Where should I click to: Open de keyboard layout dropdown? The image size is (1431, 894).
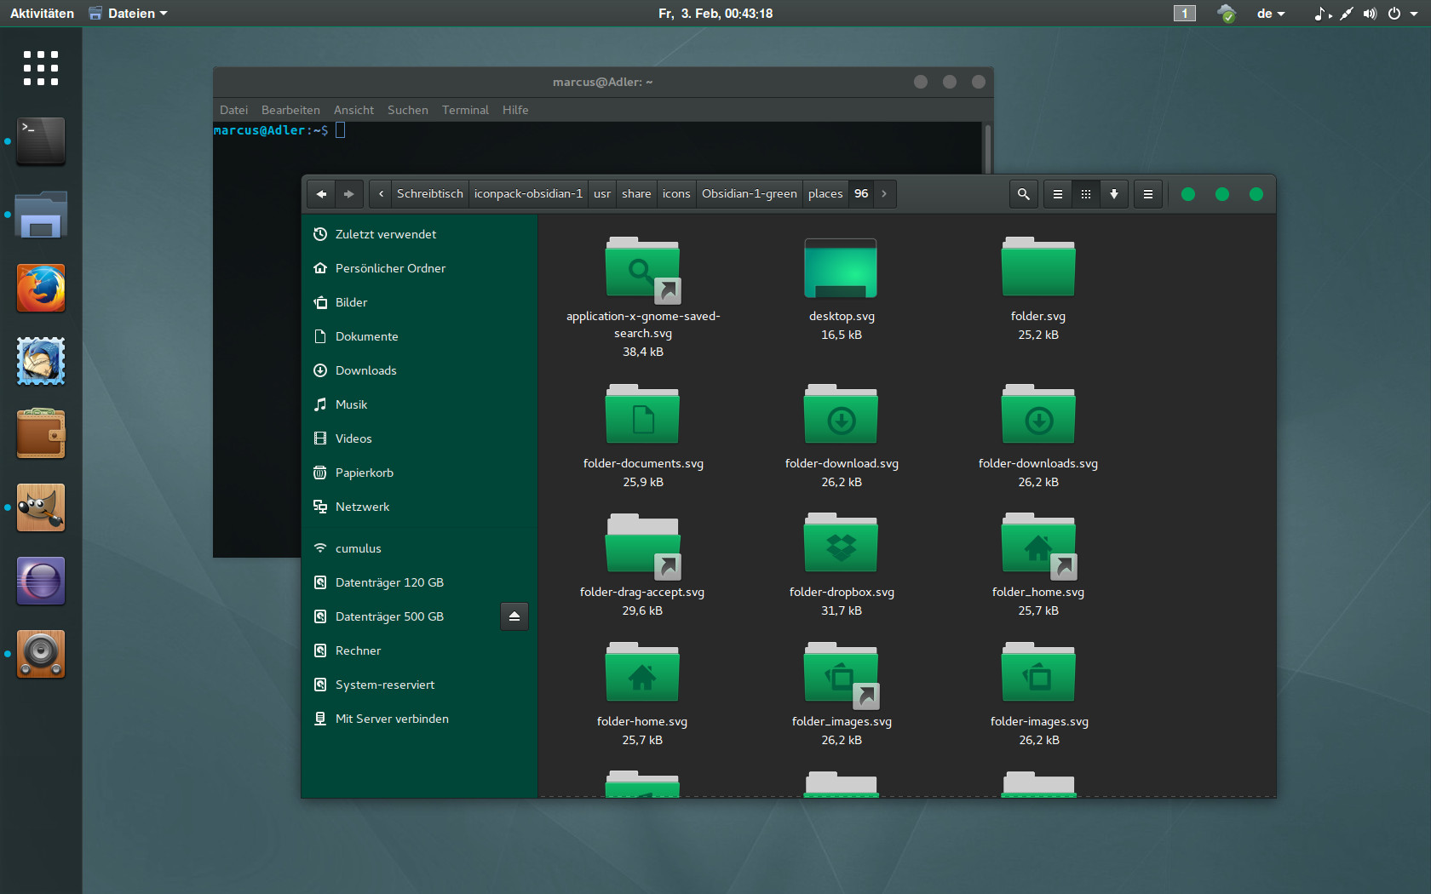1271,14
